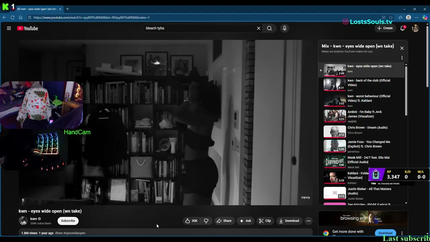Click the ad's Download button
Screen dimensions: 430x242
385,233
